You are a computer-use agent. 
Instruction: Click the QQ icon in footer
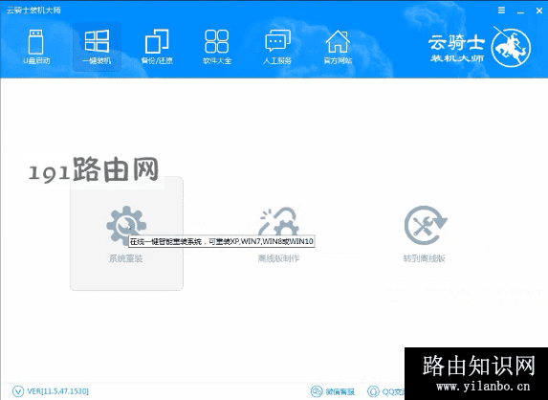click(373, 391)
